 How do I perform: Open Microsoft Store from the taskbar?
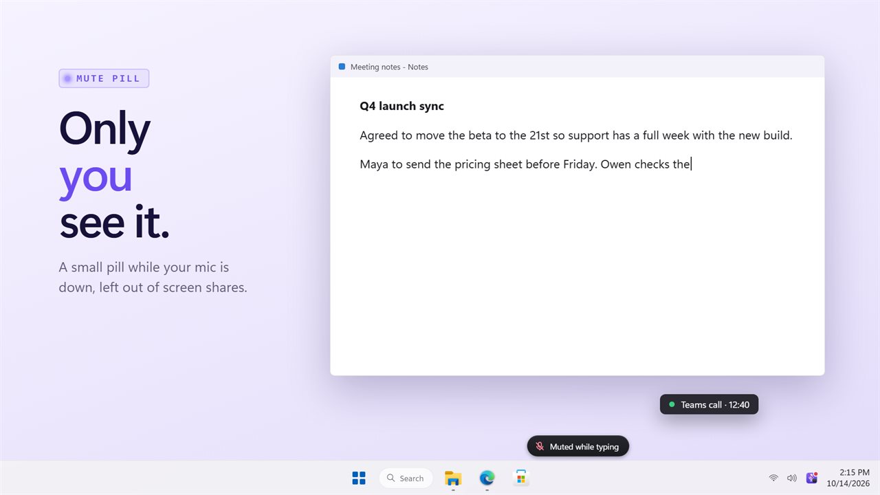click(521, 478)
